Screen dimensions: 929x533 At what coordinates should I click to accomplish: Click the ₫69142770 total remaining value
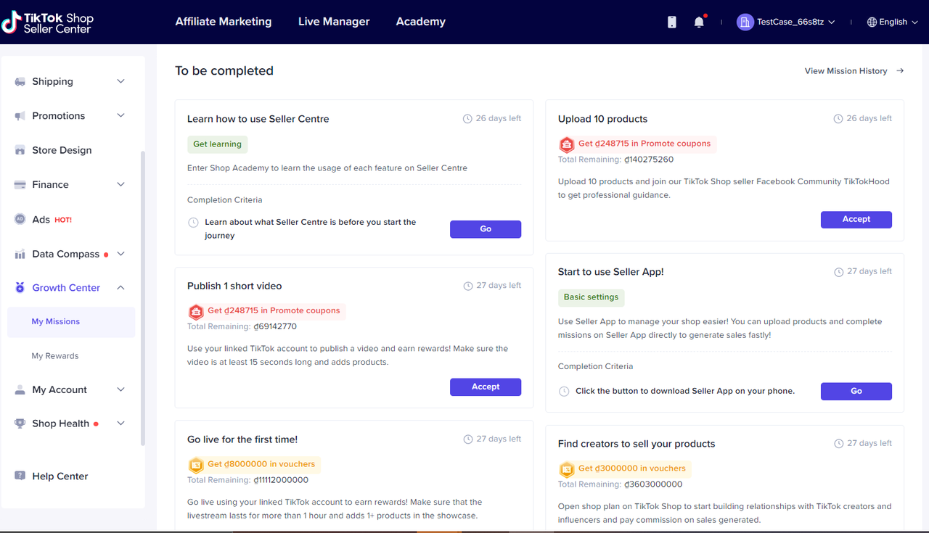click(275, 327)
